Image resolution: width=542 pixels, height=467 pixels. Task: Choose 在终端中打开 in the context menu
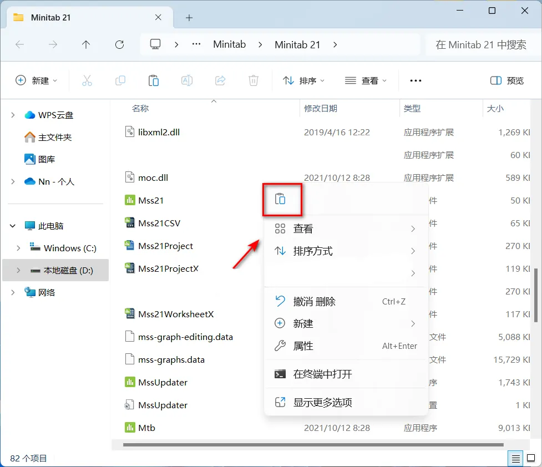[x=346, y=374]
